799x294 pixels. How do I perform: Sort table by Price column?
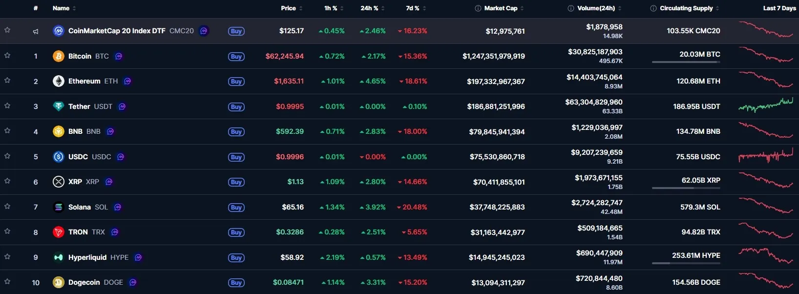tap(292, 8)
